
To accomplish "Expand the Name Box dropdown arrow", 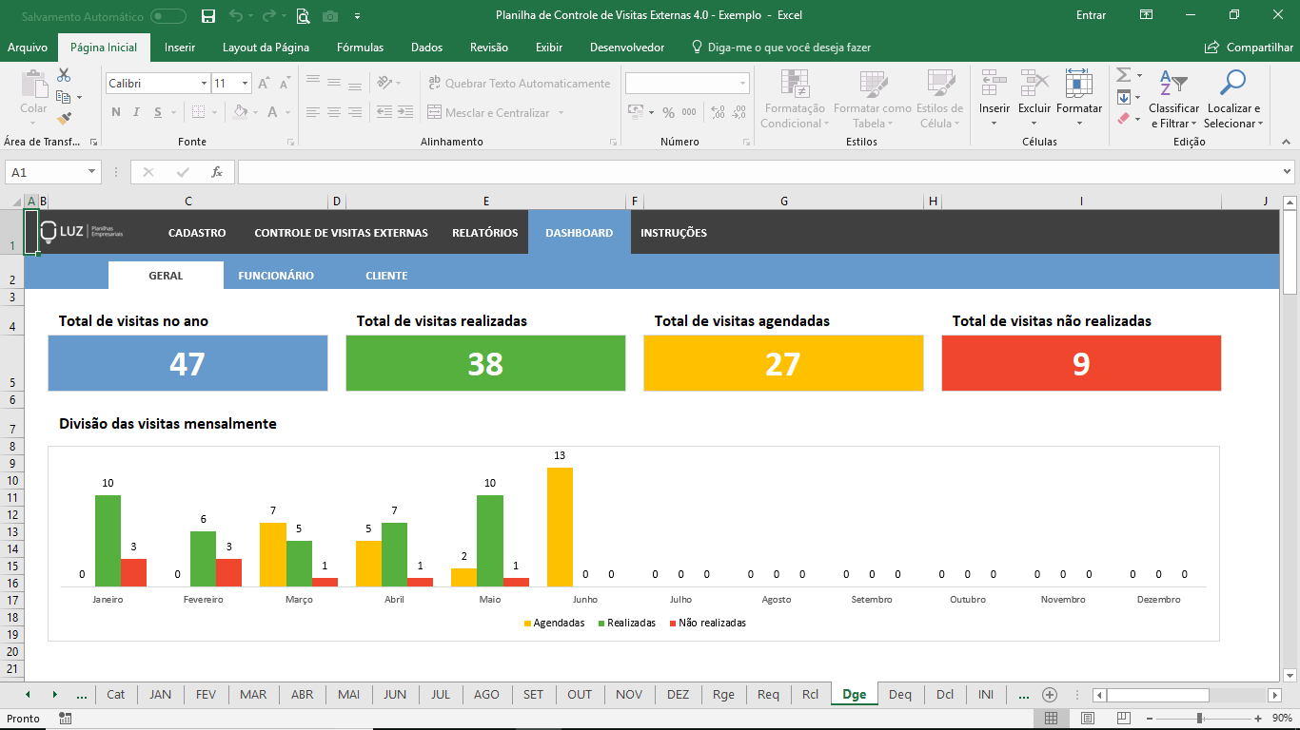I will pyautogui.click(x=92, y=172).
